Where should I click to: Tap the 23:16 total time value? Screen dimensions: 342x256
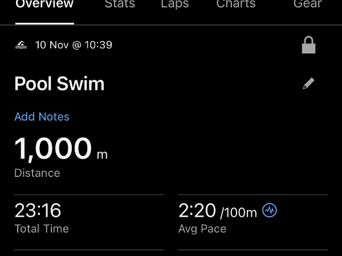point(38,211)
